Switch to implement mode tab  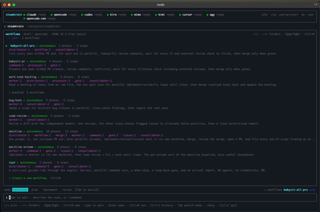(50, 190)
